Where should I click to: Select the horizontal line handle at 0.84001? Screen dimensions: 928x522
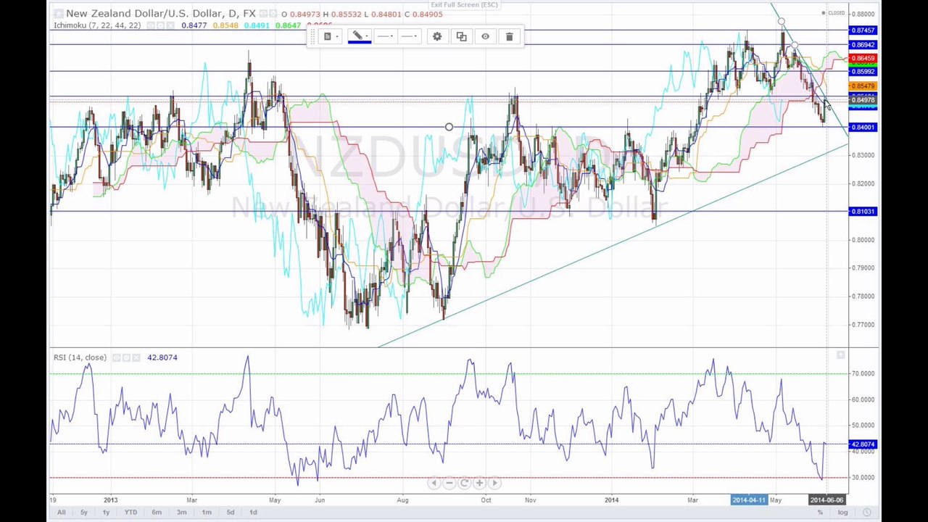tap(449, 128)
